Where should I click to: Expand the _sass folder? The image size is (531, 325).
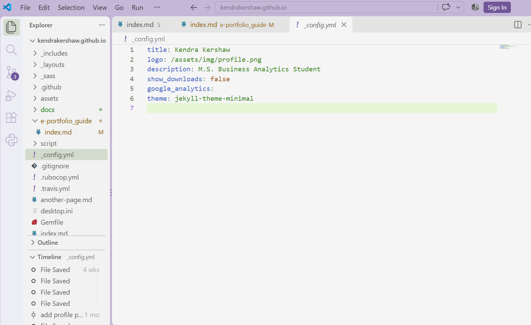(x=67, y=76)
